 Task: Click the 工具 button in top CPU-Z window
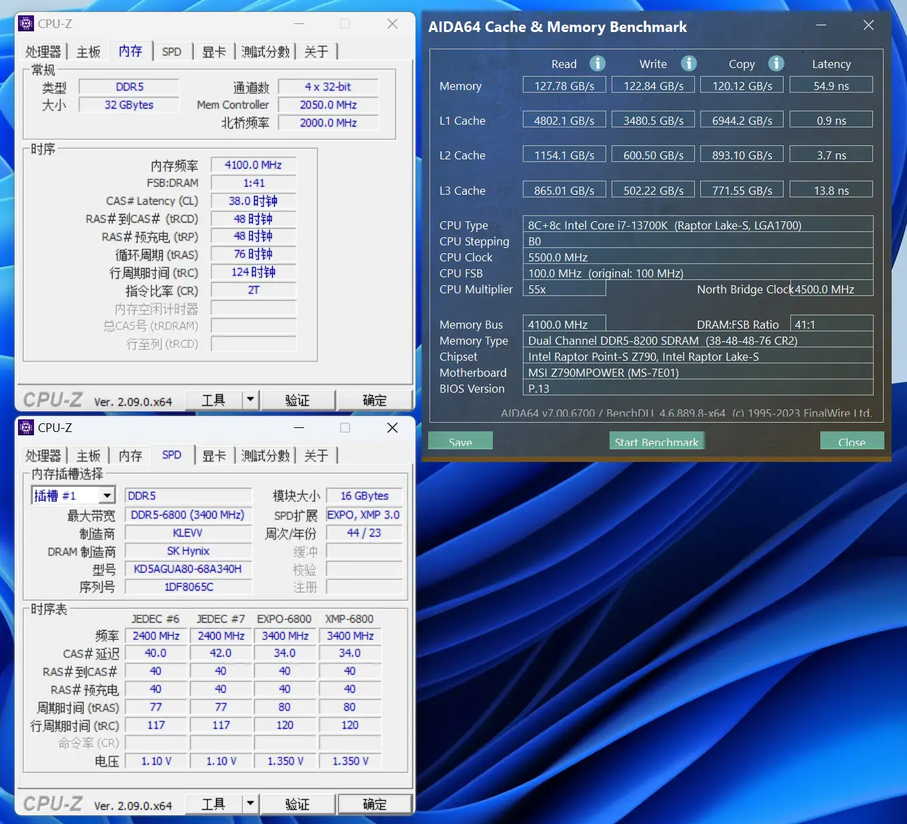click(x=213, y=400)
